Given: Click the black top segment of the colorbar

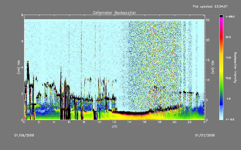Looking at the screenshot, I should click(x=221, y=16).
